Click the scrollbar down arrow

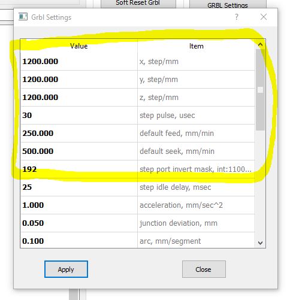click(260, 243)
